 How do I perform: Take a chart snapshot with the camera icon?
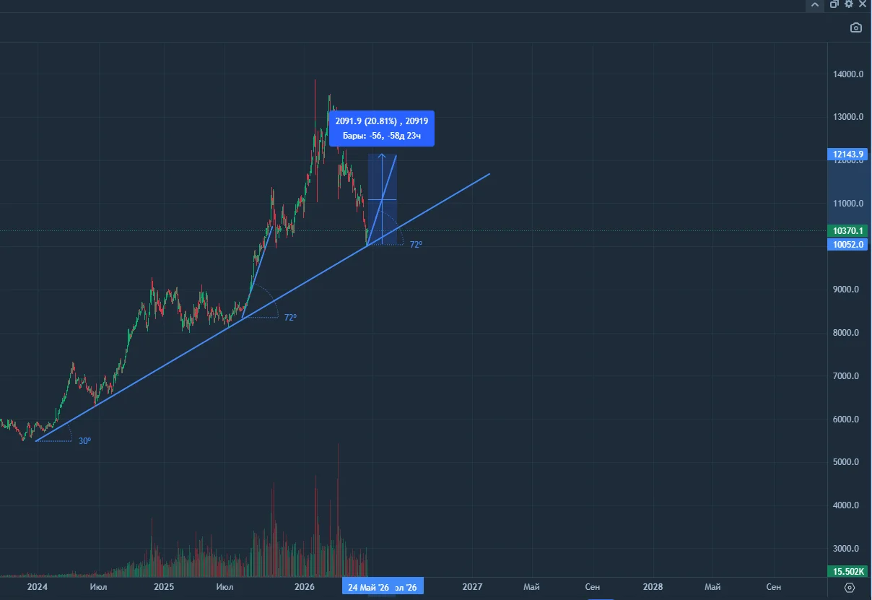(x=855, y=27)
